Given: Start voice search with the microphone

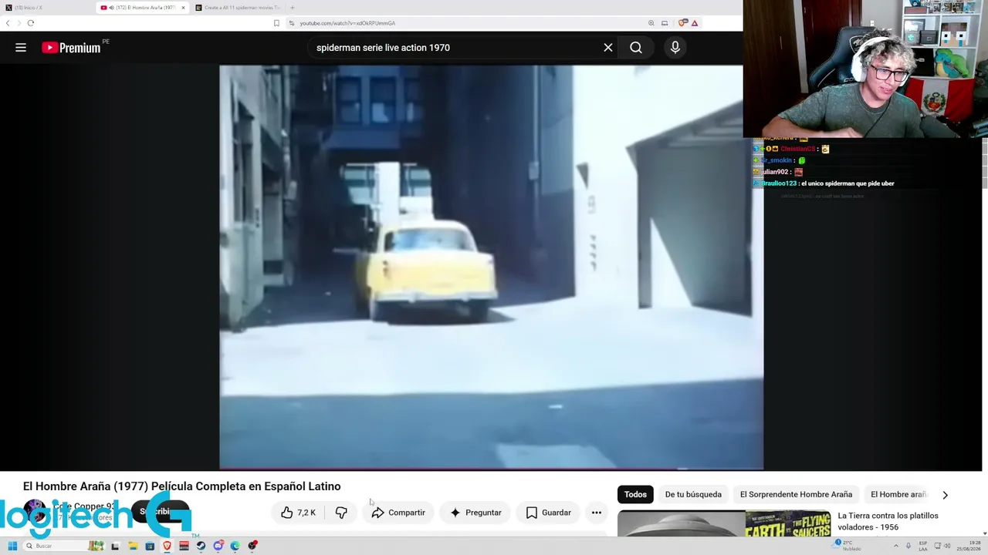Looking at the screenshot, I should (x=675, y=48).
